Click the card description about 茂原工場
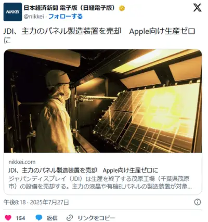This screenshot has width=208, height=222. [x=100, y=182]
